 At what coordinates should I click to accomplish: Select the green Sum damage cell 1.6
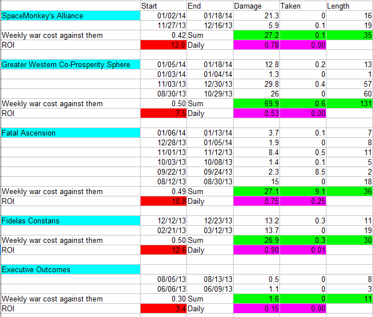(257, 299)
